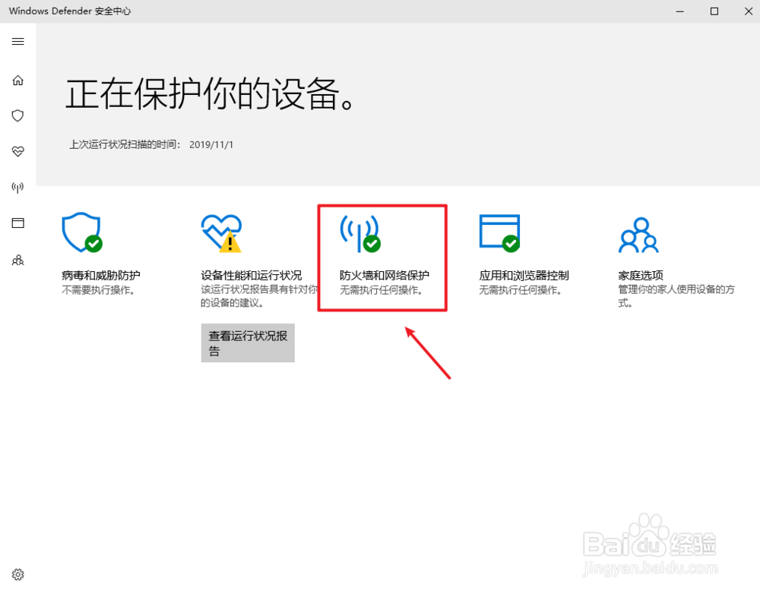The image size is (760, 594).
Task: Minimize the Windows Defender window
Action: (x=680, y=11)
